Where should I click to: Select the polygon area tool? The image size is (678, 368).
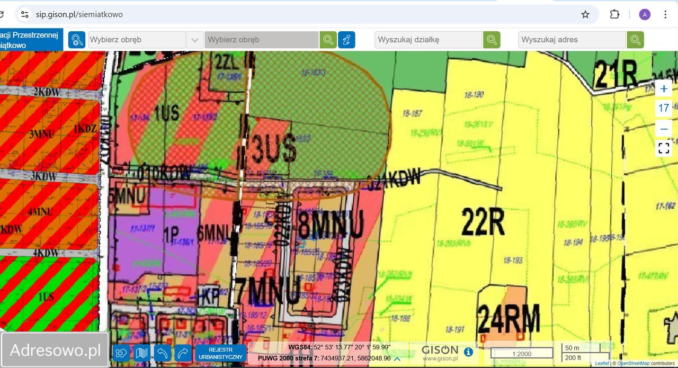(121, 353)
